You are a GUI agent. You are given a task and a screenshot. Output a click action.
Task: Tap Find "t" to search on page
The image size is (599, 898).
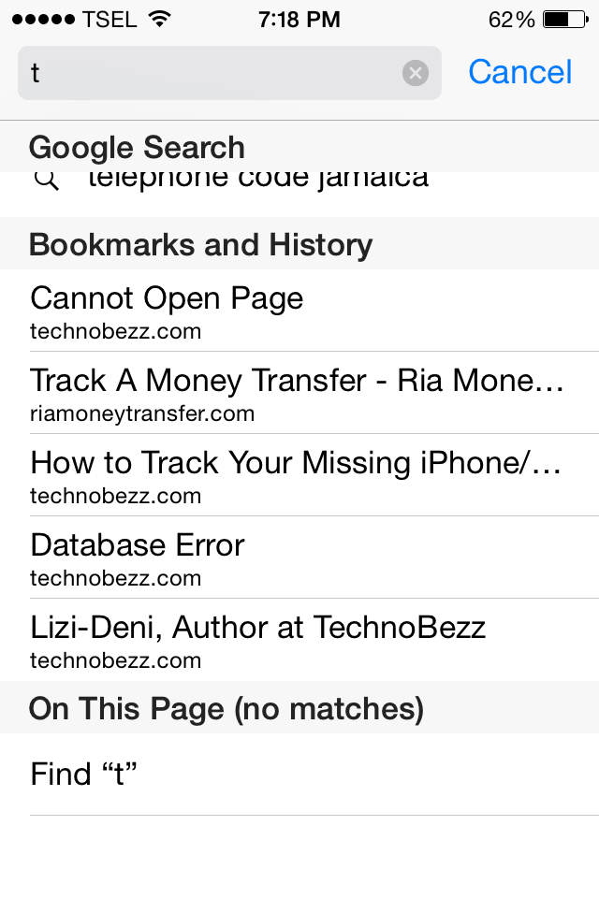tap(84, 775)
